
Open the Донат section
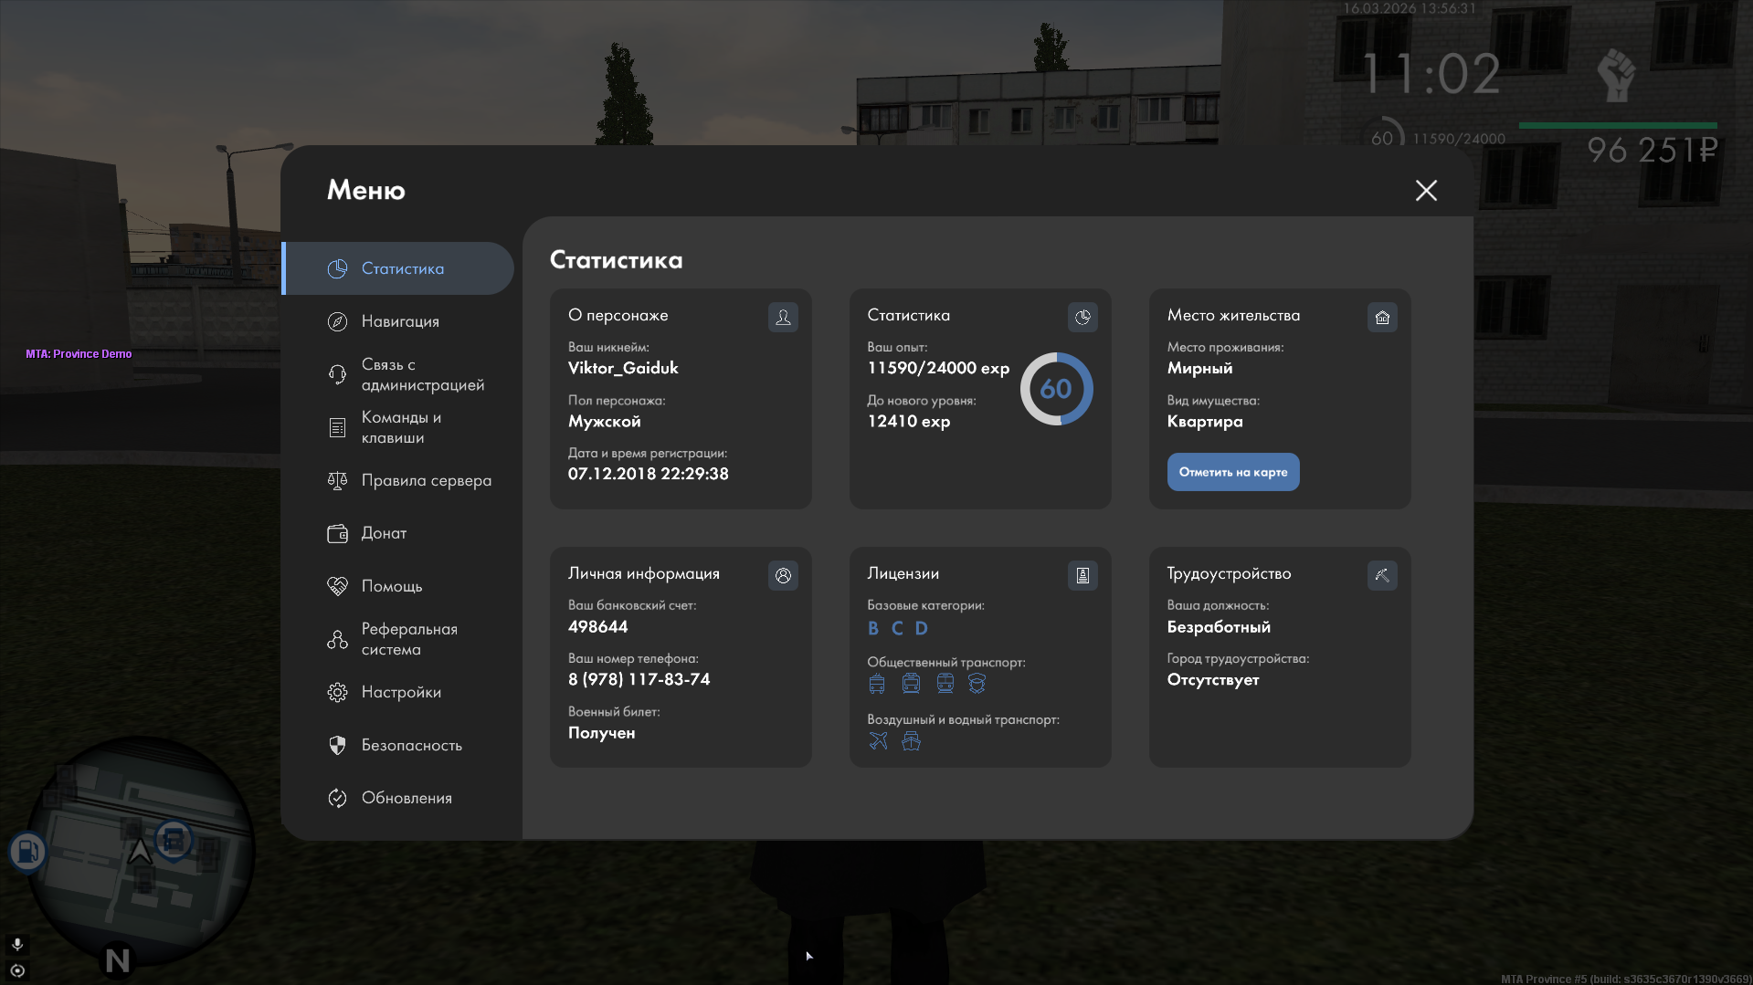coord(384,533)
